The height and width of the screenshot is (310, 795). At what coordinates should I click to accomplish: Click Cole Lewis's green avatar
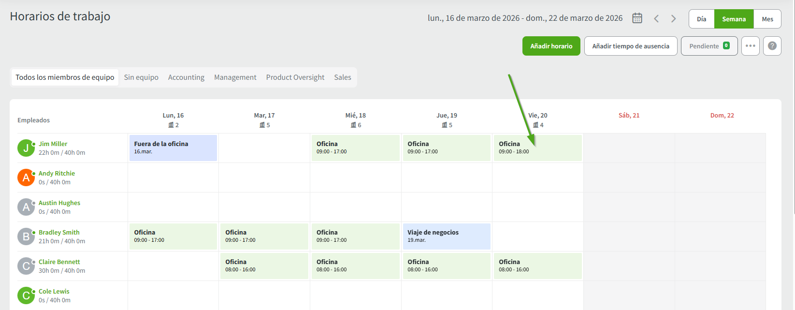[26, 295]
